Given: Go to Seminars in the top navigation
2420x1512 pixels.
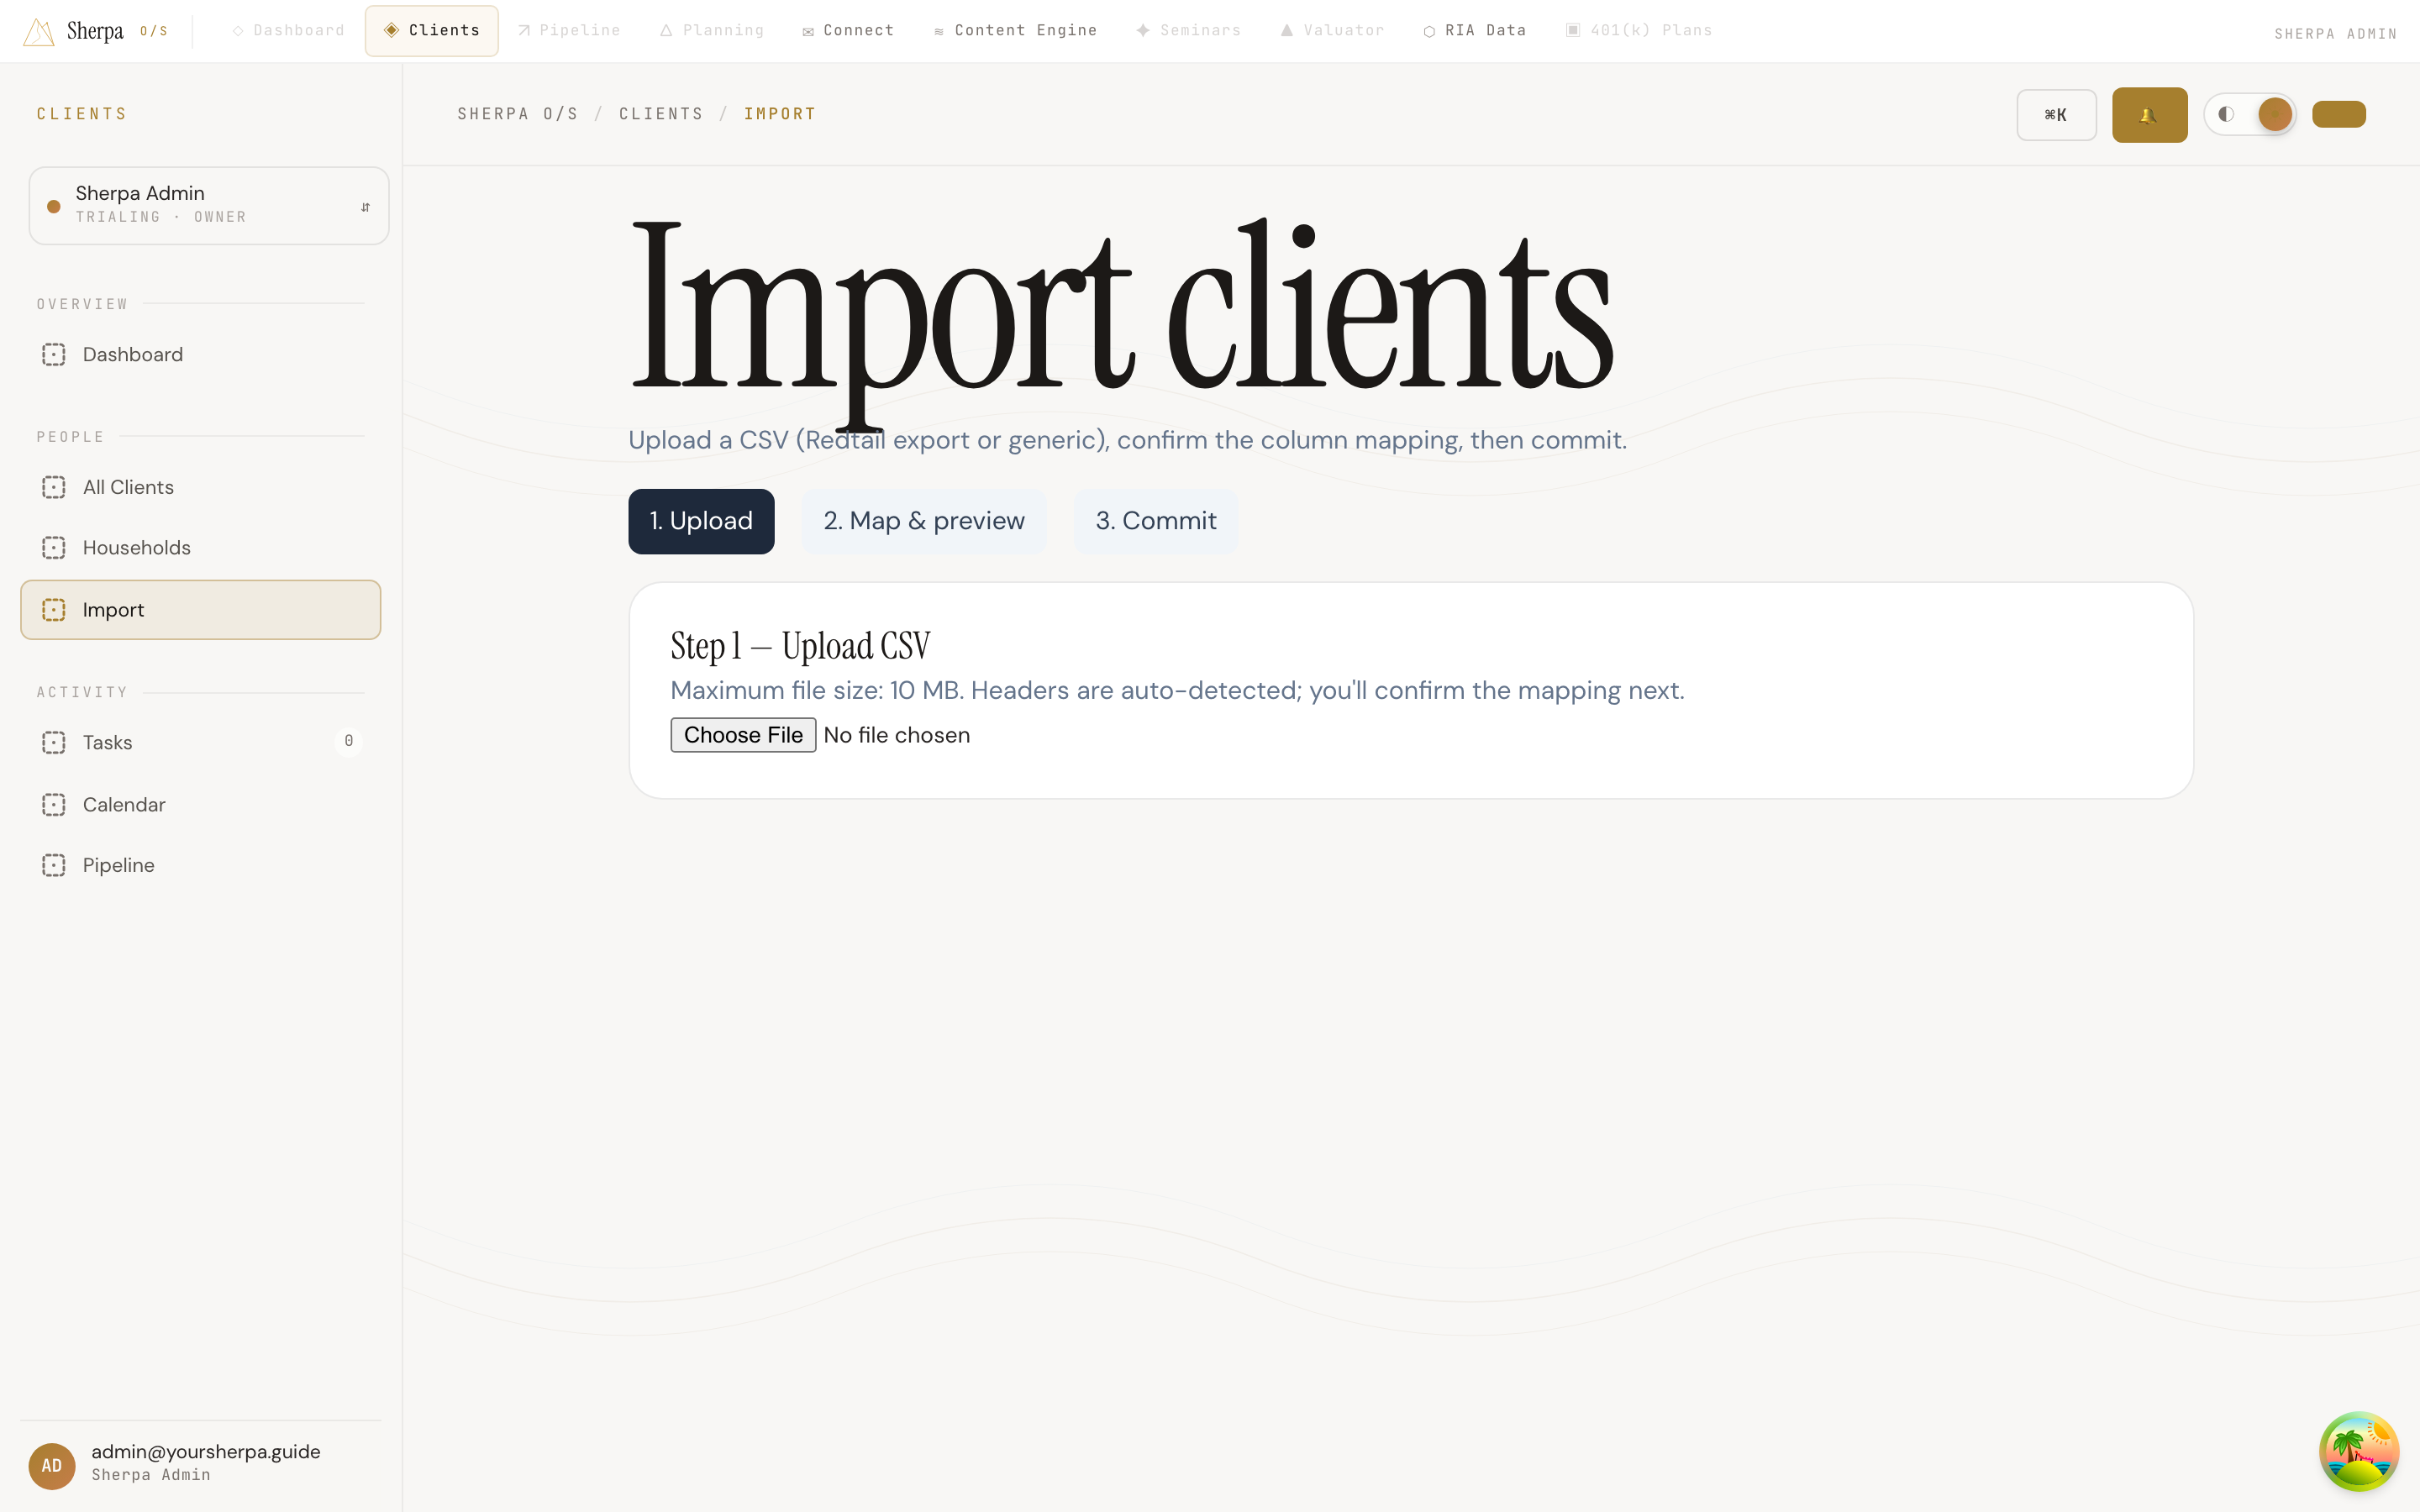Looking at the screenshot, I should (1188, 31).
